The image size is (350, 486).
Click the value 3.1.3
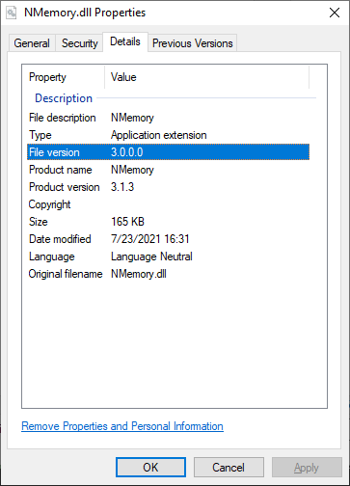122,187
